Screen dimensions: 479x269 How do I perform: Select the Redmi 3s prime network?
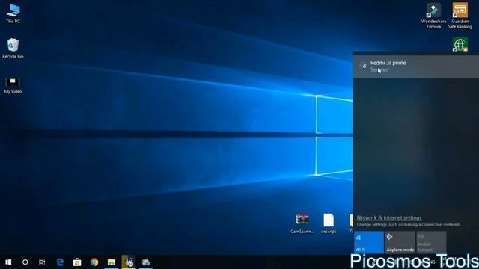[416, 67]
